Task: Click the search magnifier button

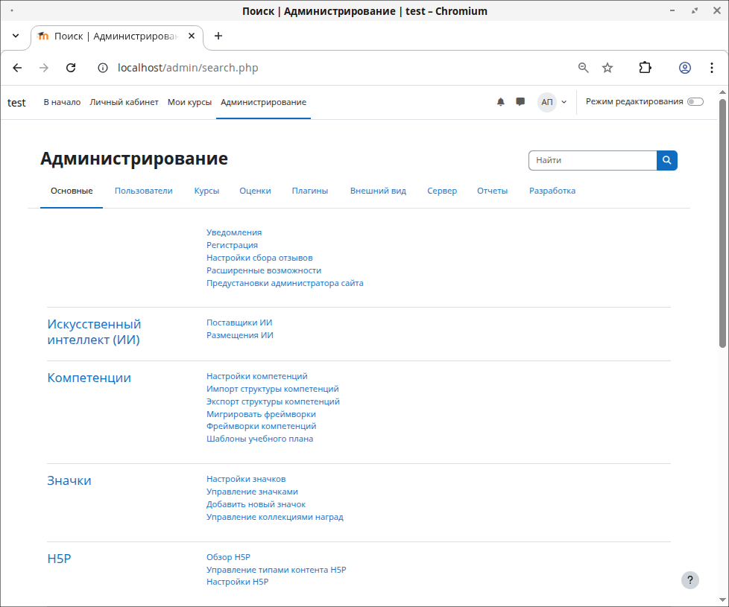Action: point(666,160)
